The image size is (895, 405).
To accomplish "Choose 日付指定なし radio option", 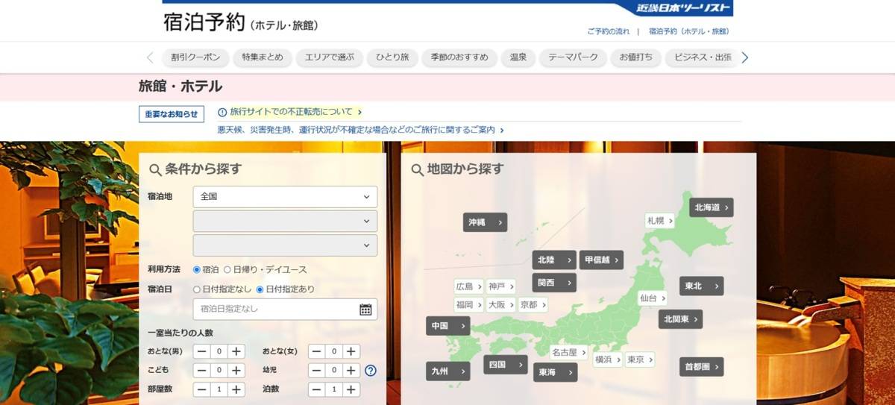I will pos(197,289).
